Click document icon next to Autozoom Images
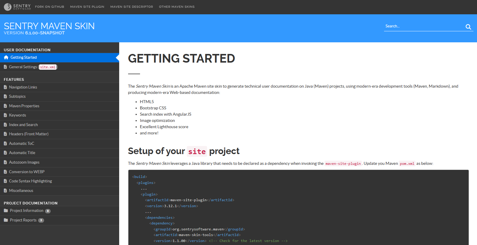 (x=5, y=162)
